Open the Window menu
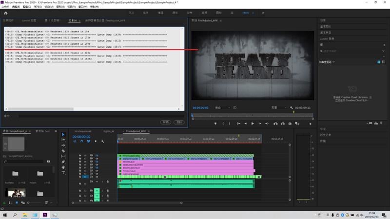The image size is (390, 219). [83, 7]
